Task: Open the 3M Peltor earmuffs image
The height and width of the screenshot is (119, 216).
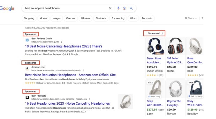Action: click(176, 46)
